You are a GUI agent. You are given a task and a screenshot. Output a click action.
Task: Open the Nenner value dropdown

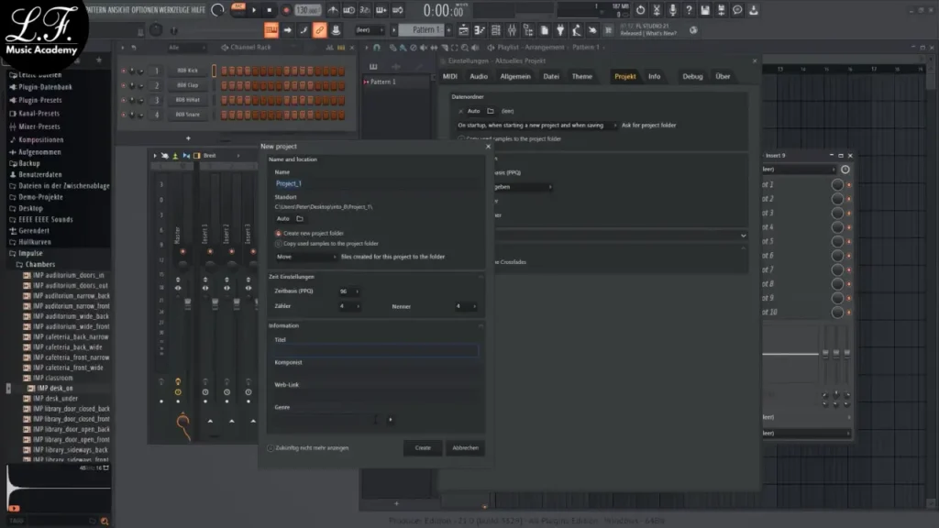(x=465, y=306)
